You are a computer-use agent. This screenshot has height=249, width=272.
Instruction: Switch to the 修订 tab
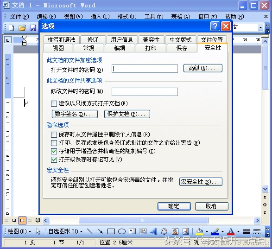point(93,40)
